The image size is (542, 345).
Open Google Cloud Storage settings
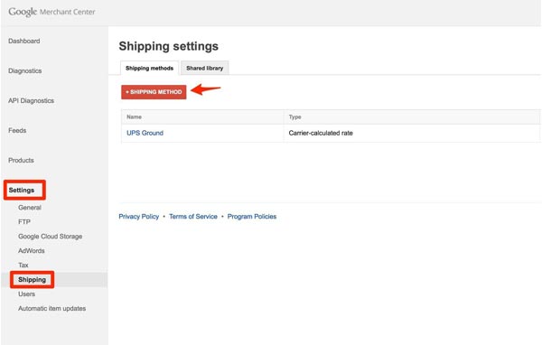(50, 237)
